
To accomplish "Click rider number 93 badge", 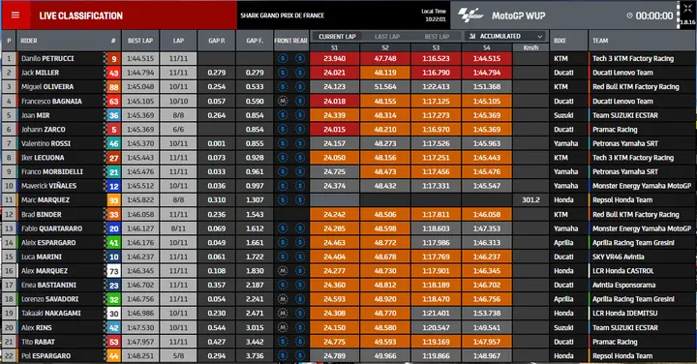I will pos(114,200).
